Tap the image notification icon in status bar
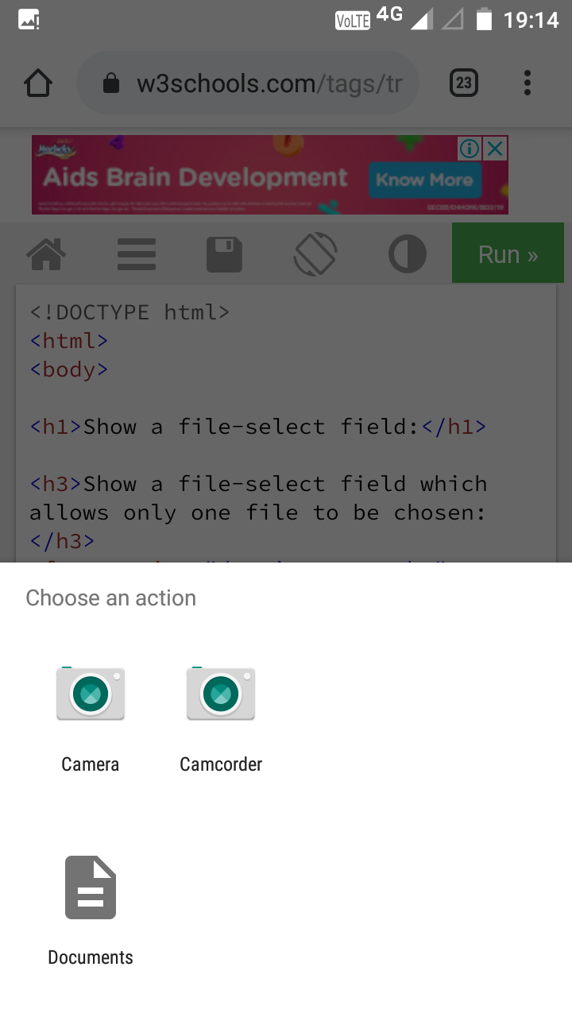Screen dimensions: 572x1017 [x=29, y=20]
